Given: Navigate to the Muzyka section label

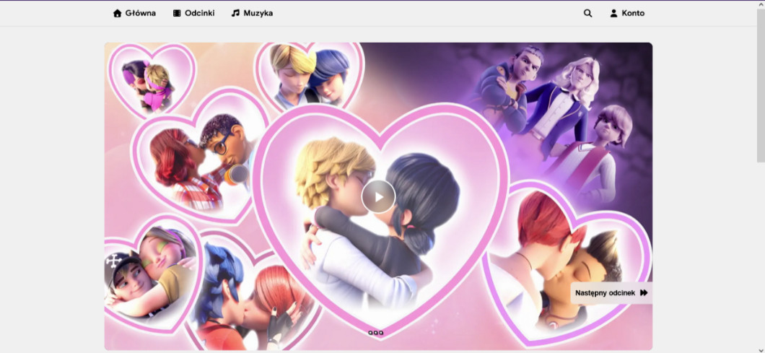Looking at the screenshot, I should point(258,13).
